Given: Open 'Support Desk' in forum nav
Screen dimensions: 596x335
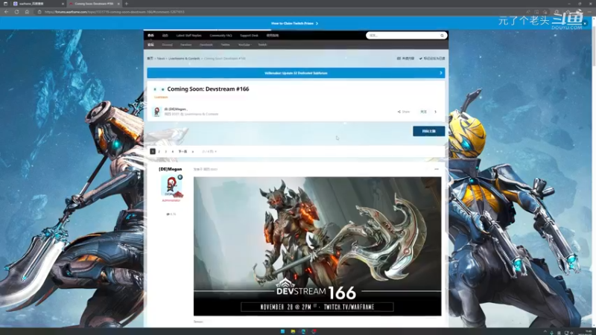Looking at the screenshot, I should (249, 35).
